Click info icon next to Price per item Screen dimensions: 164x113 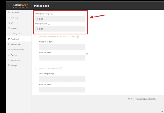coord(49,24)
